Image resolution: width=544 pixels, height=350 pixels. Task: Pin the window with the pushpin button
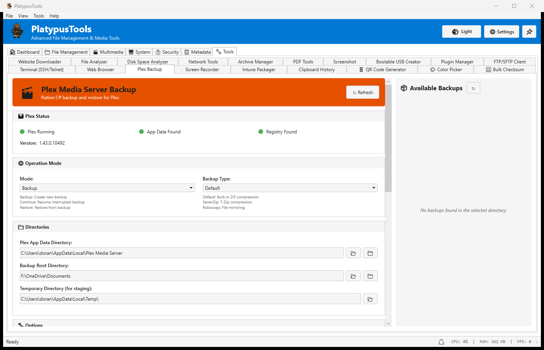pos(529,31)
